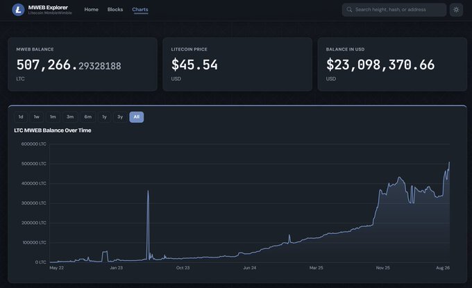Viewport: 472px width, 288px height.
Task: Click the 100000 LTC axis label
Action: [x=34, y=243]
